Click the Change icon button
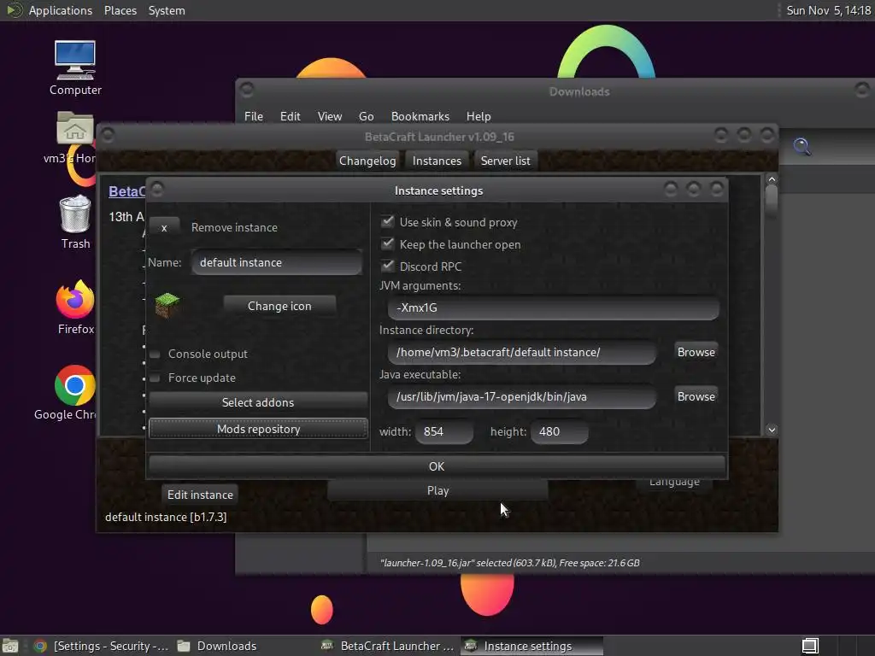Viewport: 875px width, 656px height. click(279, 306)
